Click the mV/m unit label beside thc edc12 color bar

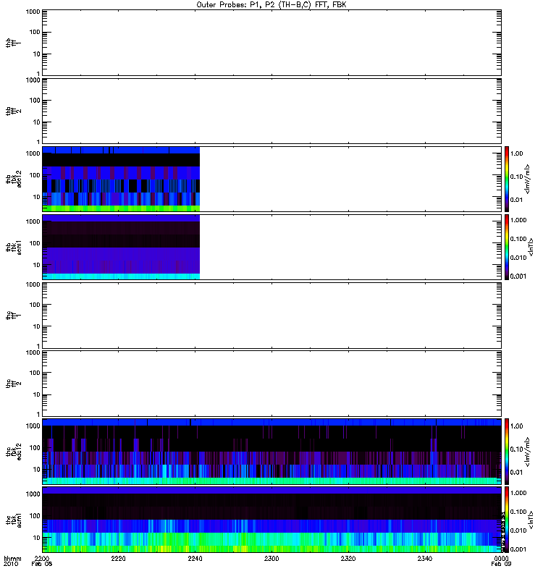tap(528, 452)
